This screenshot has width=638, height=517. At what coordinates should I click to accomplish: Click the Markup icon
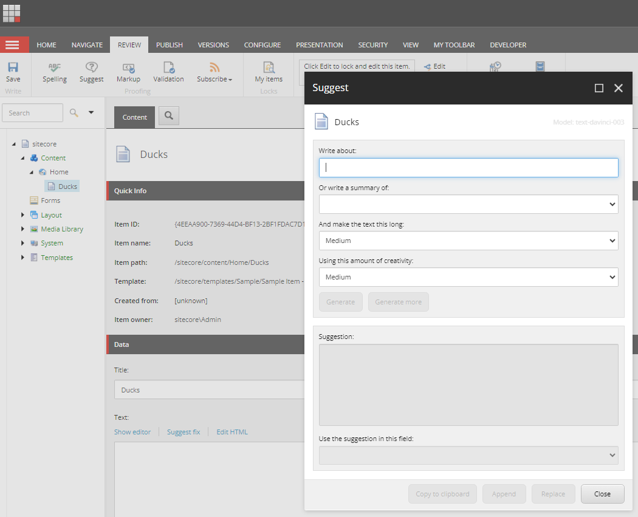point(128,68)
